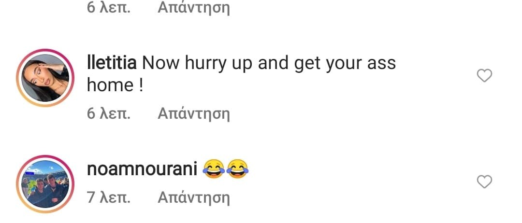Click the 7 λεπ. timestamp under noamnourani's comment

pos(109,198)
